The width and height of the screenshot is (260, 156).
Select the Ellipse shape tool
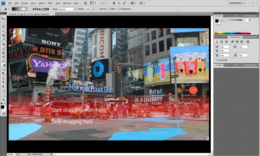3,91
